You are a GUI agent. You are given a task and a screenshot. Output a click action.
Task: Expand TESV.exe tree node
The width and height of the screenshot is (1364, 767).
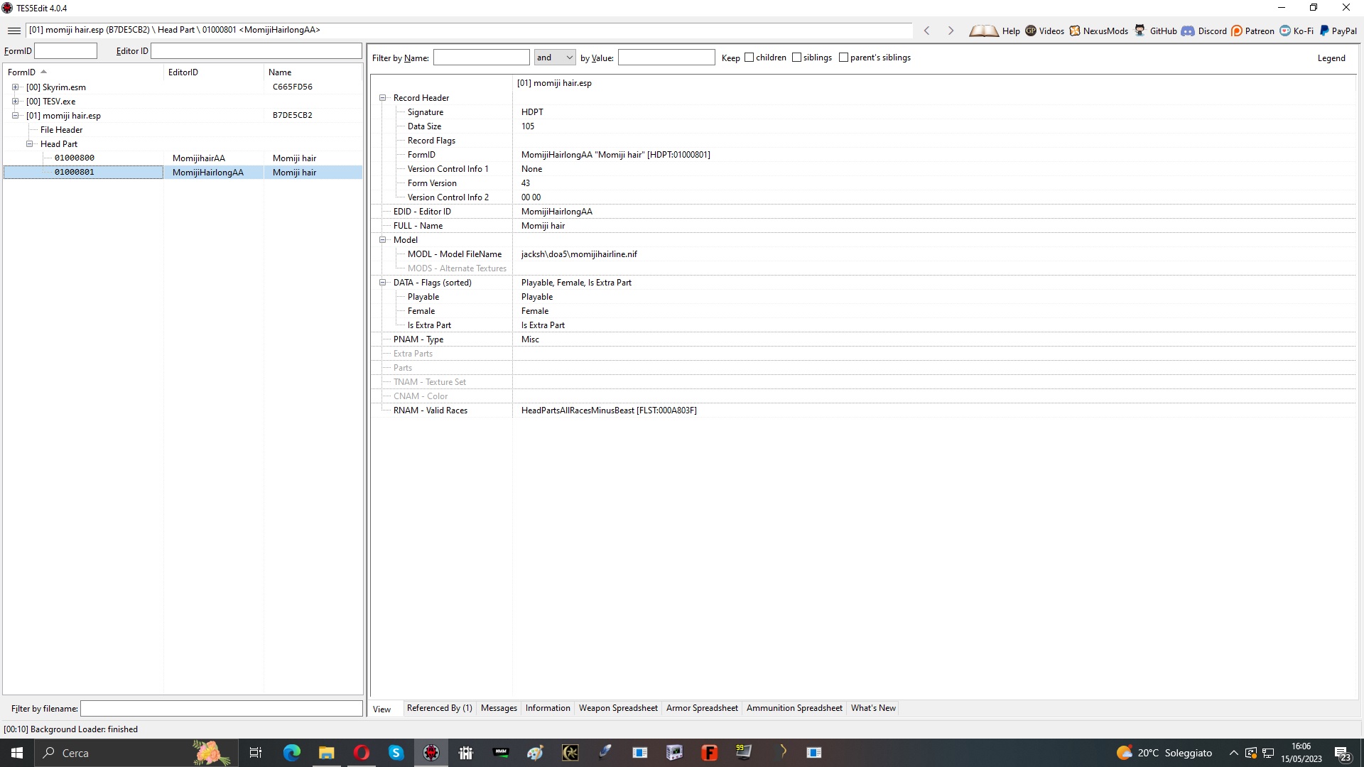(15, 102)
